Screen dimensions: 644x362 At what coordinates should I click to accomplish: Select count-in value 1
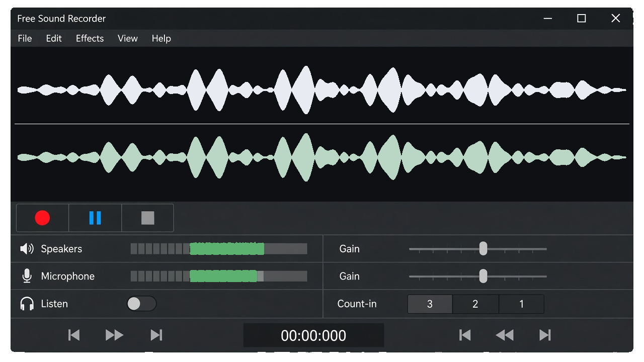click(521, 304)
